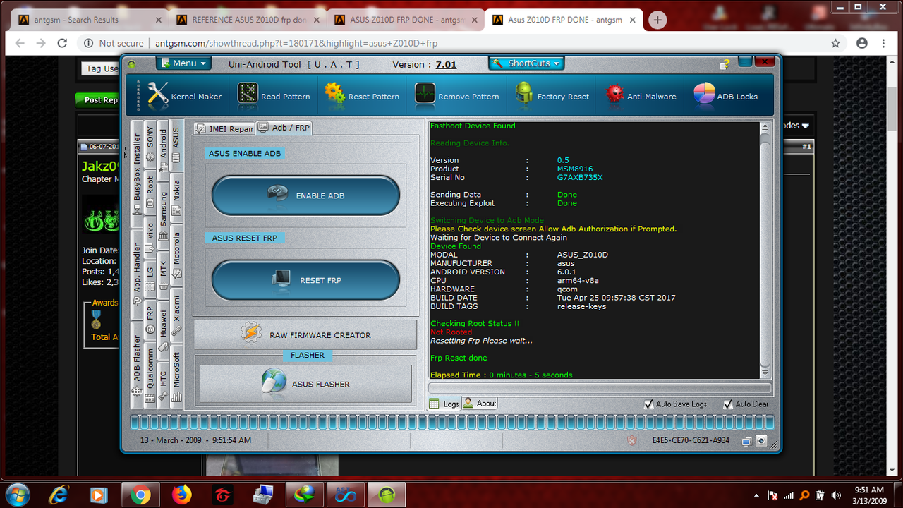Click the green indicator in UAT title bar

coord(131,64)
